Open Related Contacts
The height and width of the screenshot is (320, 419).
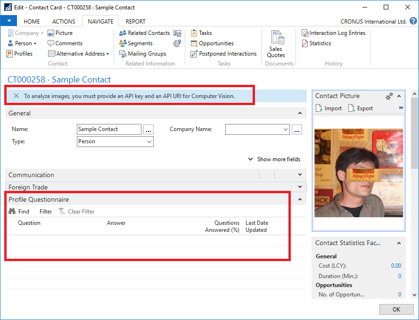144,33
